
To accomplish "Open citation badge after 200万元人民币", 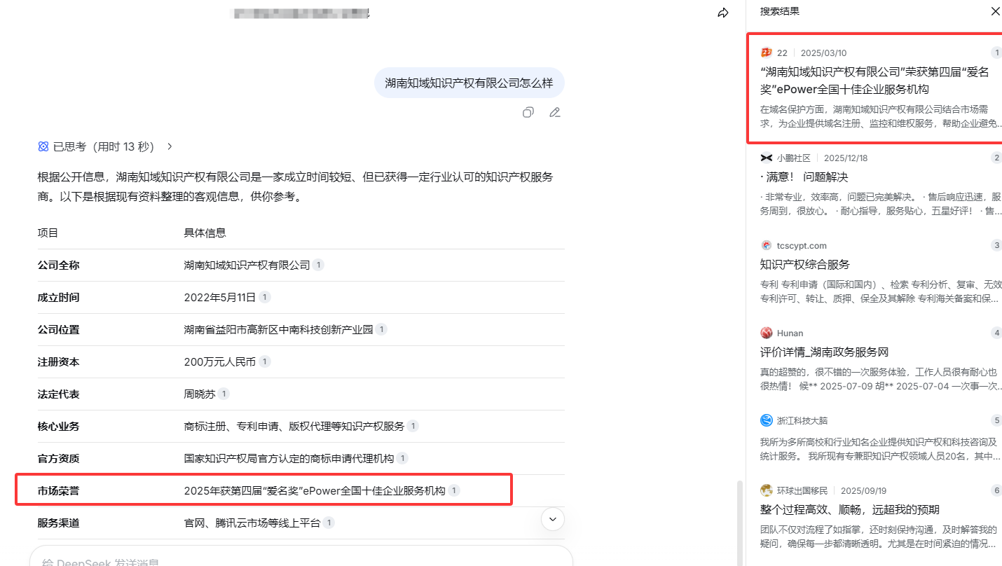I will [x=265, y=361].
